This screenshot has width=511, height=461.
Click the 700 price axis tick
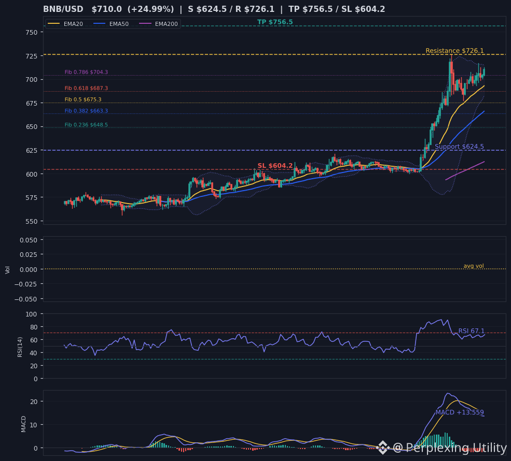coord(32,80)
